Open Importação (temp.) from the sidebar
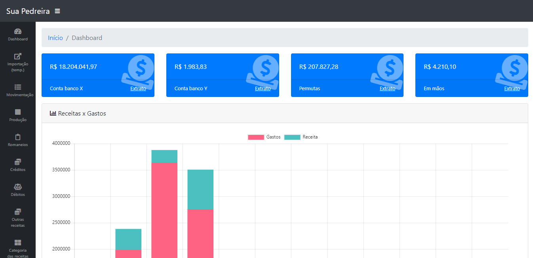 18,57
